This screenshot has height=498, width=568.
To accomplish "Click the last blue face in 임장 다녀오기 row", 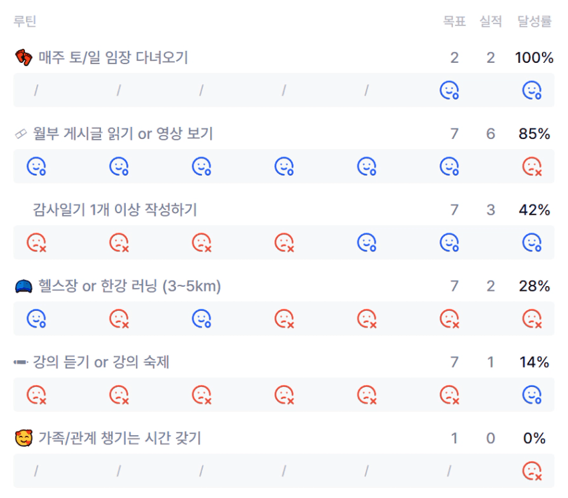I will click(531, 90).
